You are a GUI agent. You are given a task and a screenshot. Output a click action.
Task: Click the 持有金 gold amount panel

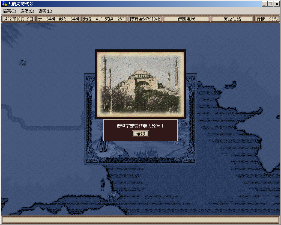point(145,19)
